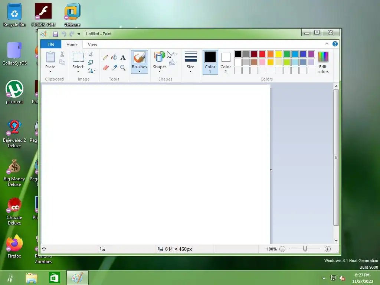Expand the Shapes dropdown arrow
Image resolution: width=380 pixels, height=285 pixels.
point(160,72)
